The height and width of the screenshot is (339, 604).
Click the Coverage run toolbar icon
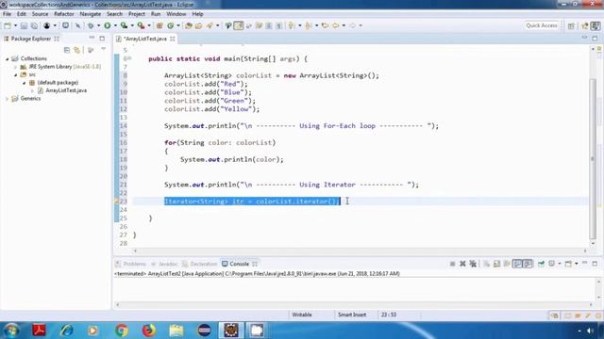[x=124, y=25]
